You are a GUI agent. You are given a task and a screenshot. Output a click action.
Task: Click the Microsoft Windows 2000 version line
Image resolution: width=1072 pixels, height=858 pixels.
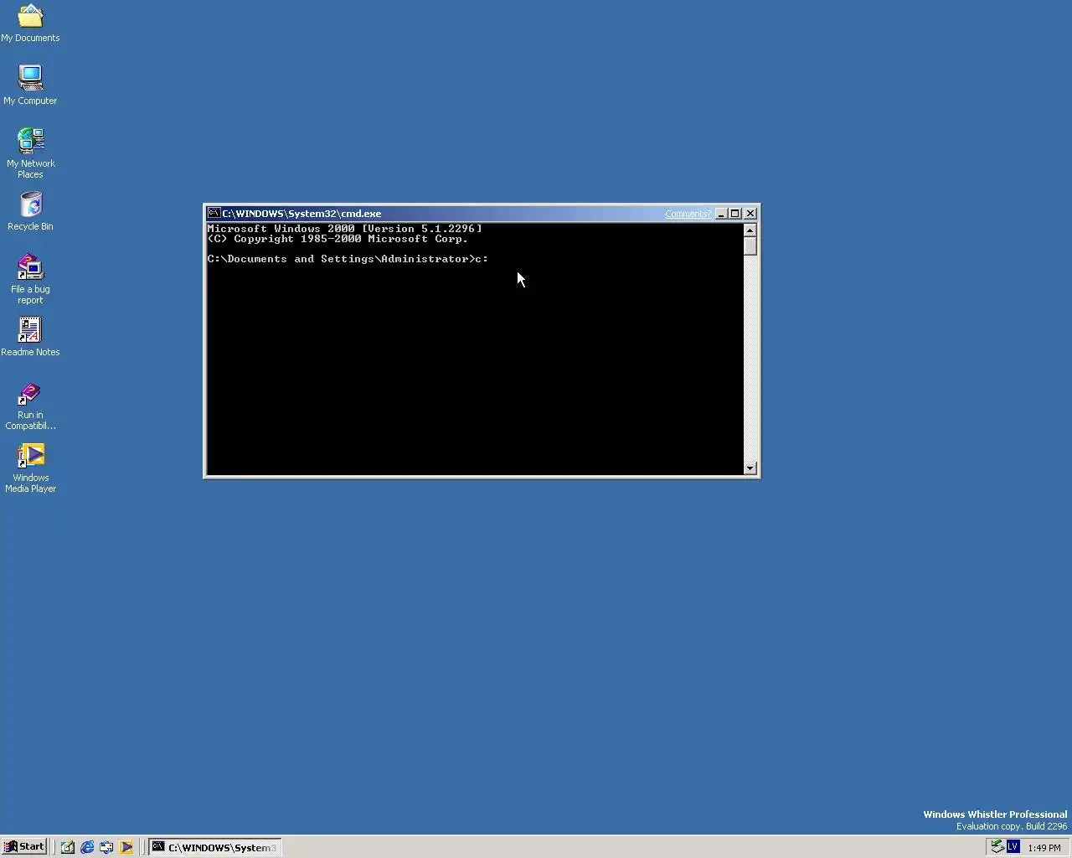point(345,229)
